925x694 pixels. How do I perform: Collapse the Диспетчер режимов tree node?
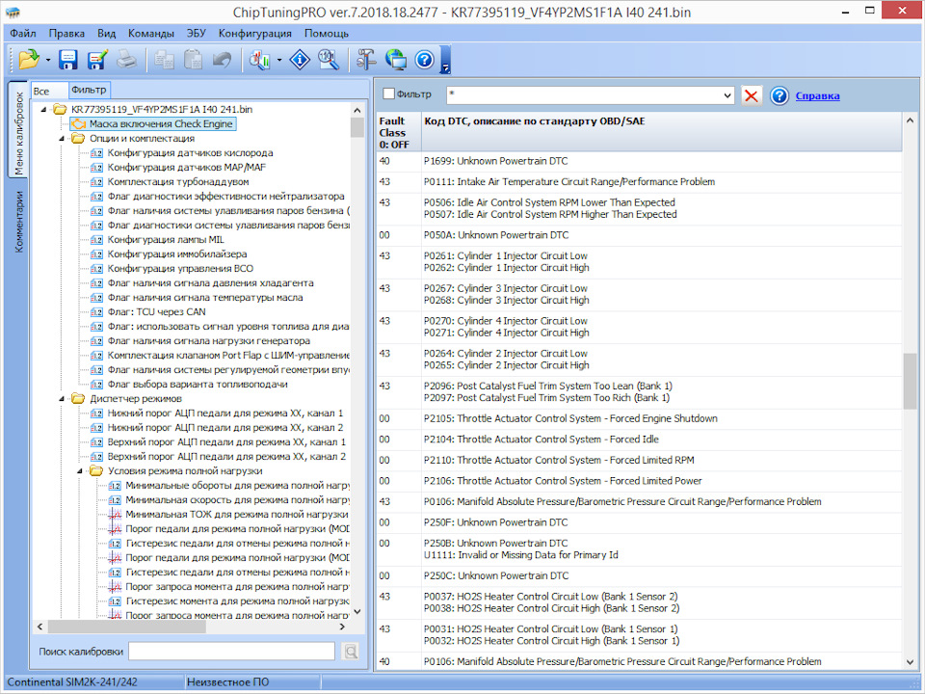(63, 399)
